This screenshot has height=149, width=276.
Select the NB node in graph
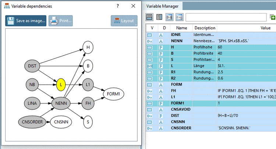point(32,84)
